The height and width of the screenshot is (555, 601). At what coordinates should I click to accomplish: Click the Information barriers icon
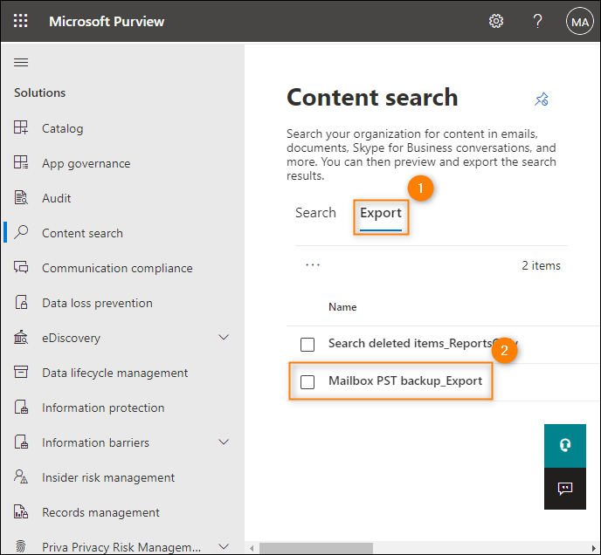(21, 442)
